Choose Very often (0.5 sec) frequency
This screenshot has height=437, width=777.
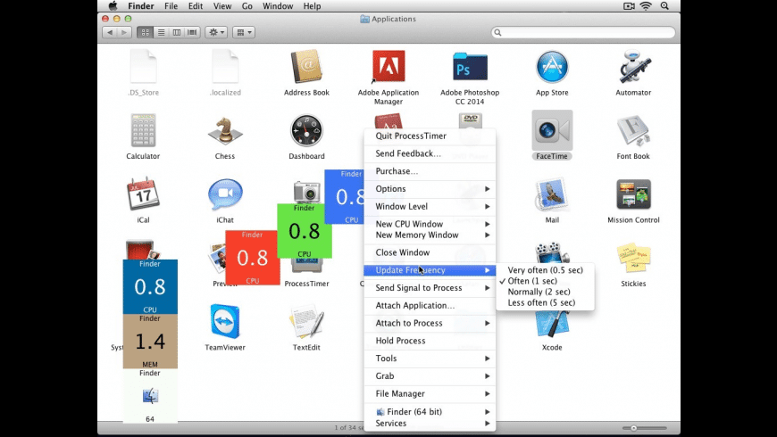click(545, 269)
